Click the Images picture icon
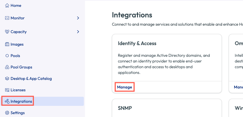Viewport: 243px width, 117px height. (x=7, y=44)
